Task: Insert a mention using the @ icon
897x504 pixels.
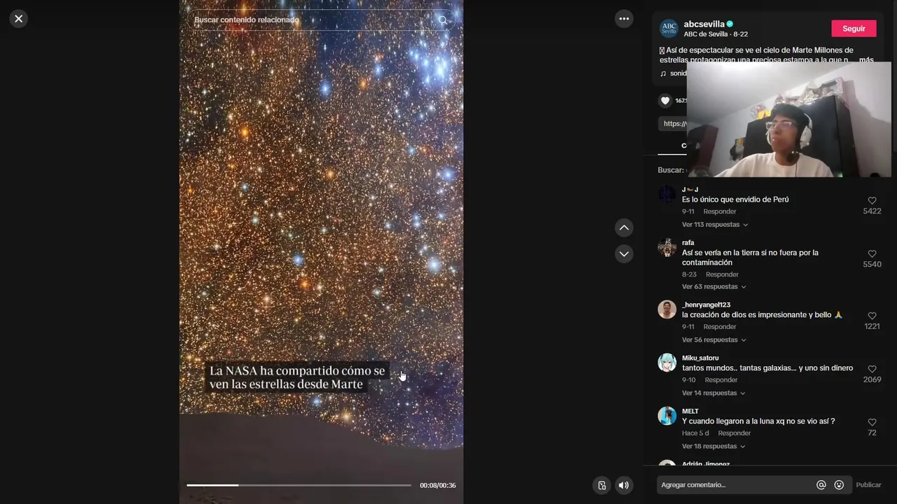Action: click(821, 484)
